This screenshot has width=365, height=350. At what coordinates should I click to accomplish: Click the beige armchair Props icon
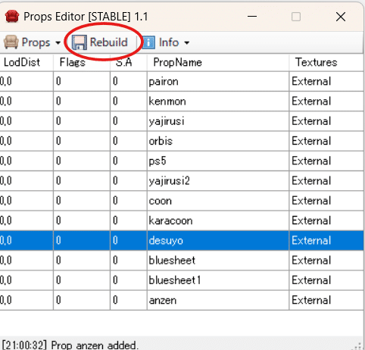(x=11, y=42)
